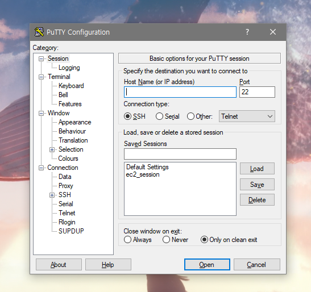Collapse the Terminal tree node
Screen dimensions: 311x292
[41, 77]
